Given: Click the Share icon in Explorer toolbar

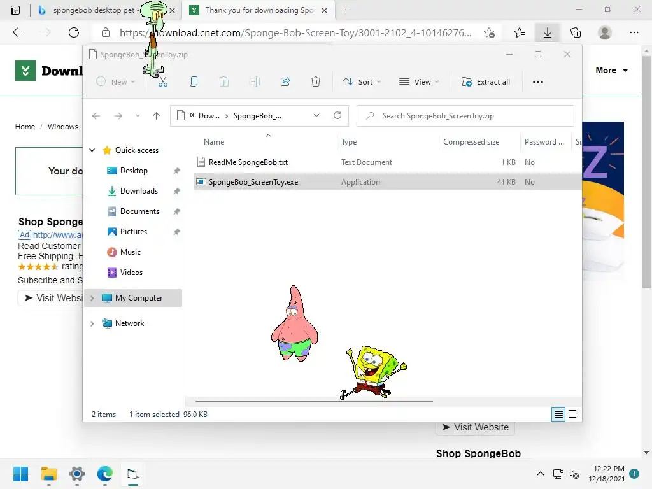Looking at the screenshot, I should point(285,82).
